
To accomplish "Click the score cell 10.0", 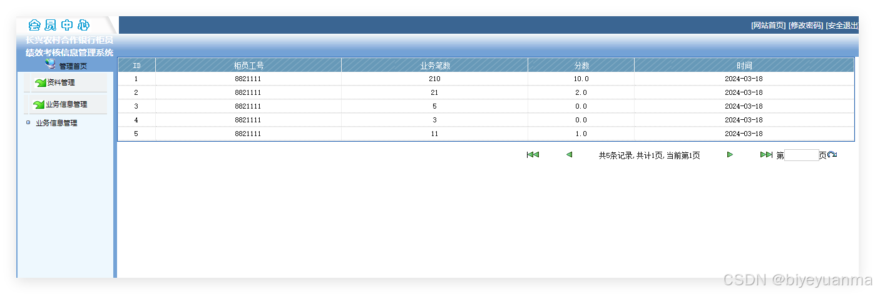I will pos(581,79).
